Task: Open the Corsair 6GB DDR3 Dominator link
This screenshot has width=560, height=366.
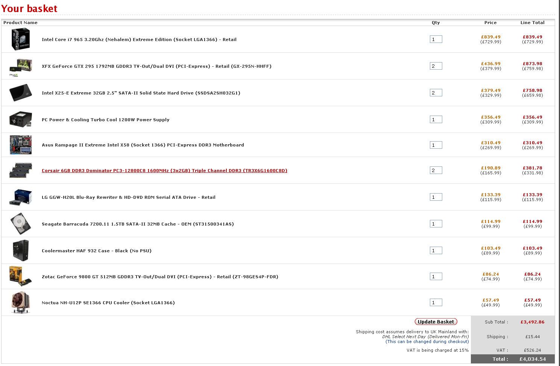Action: (x=164, y=171)
